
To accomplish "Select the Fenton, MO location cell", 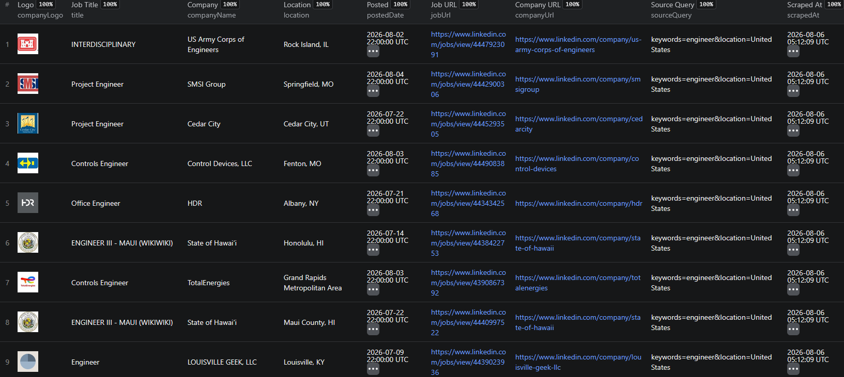I will click(x=302, y=163).
